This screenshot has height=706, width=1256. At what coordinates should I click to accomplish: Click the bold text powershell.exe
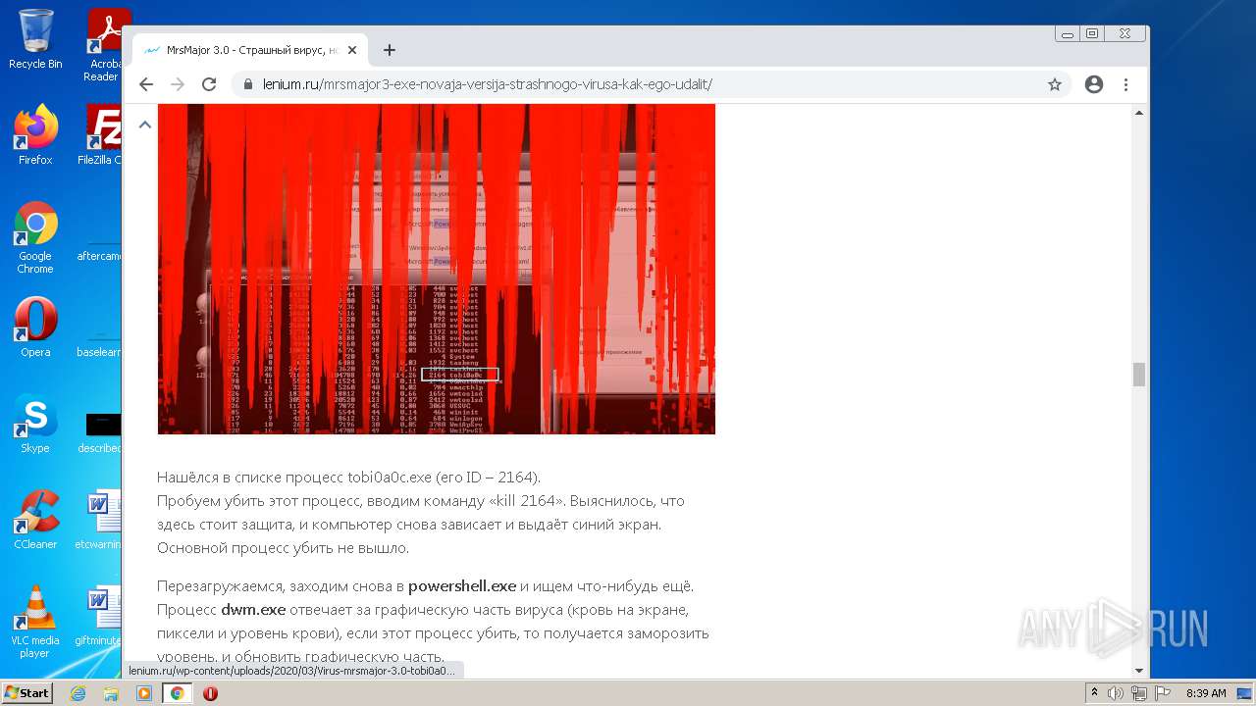pyautogui.click(x=462, y=586)
